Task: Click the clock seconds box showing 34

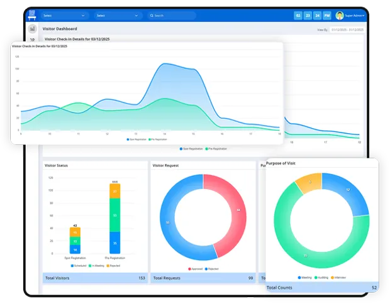Action: coord(318,16)
